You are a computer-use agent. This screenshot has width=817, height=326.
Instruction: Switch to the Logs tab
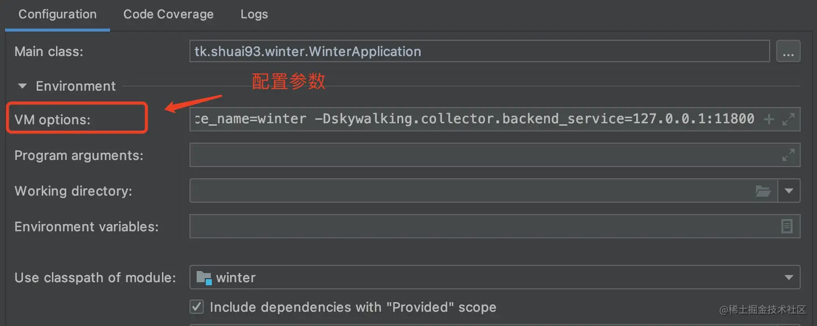pos(254,14)
